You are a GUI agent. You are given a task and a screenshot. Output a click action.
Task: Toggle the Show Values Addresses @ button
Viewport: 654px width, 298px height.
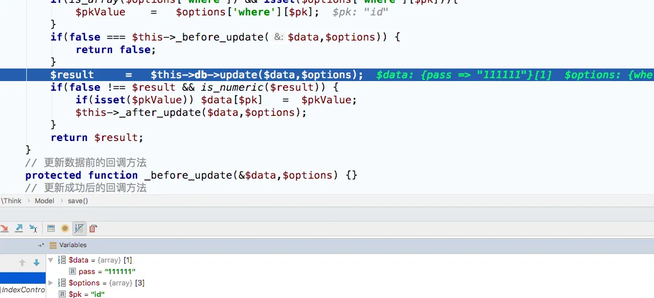point(65,228)
